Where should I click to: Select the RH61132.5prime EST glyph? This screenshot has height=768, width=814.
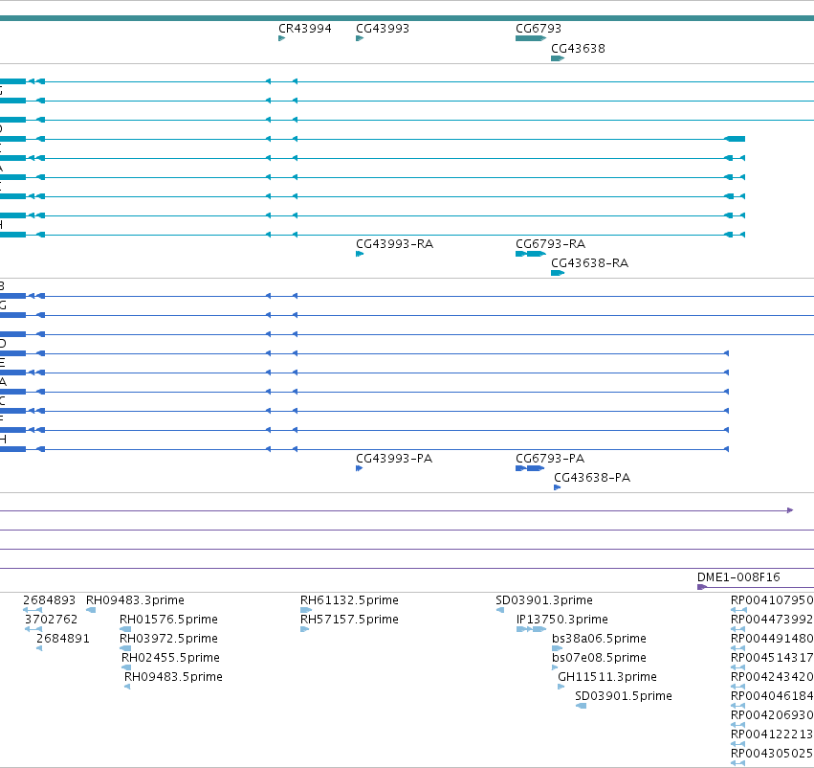306,610
